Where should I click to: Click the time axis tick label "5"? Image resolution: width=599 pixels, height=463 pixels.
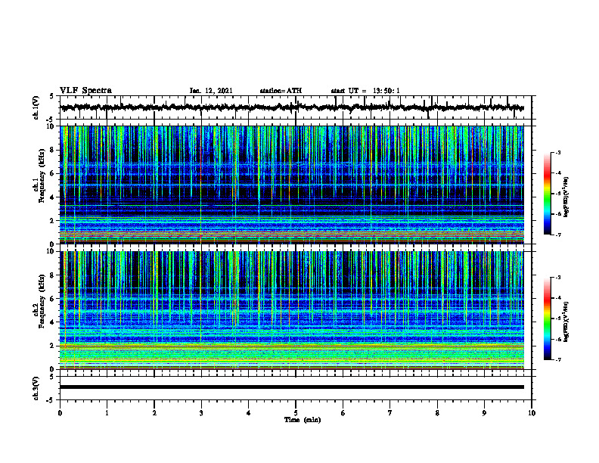pyautogui.click(x=296, y=413)
